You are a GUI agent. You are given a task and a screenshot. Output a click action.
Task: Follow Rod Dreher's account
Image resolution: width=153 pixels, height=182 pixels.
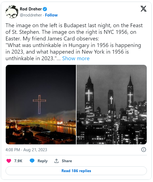[51, 15]
